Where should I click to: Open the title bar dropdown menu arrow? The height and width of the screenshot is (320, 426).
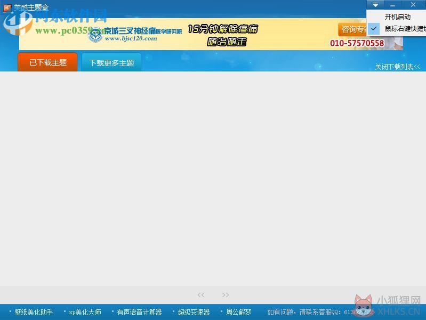(x=375, y=5)
